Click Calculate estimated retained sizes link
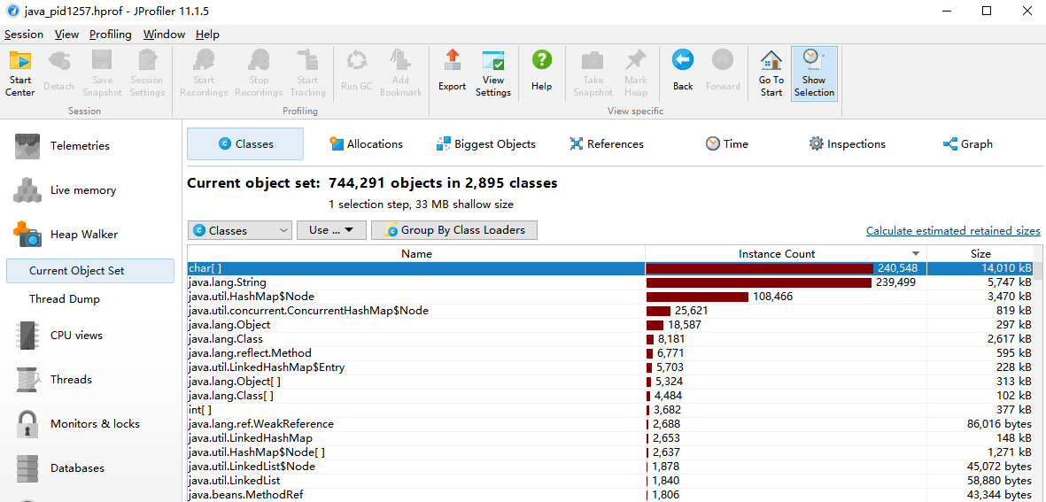The width and height of the screenshot is (1046, 502). pos(953,231)
